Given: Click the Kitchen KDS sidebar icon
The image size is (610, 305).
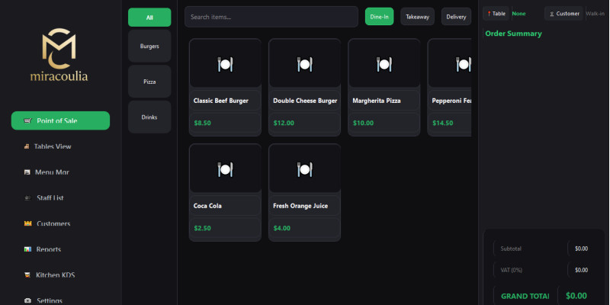Looking at the screenshot, I should coord(27,275).
